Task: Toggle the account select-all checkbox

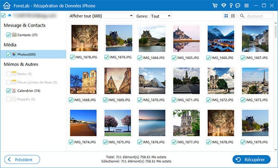Action: [3, 15]
